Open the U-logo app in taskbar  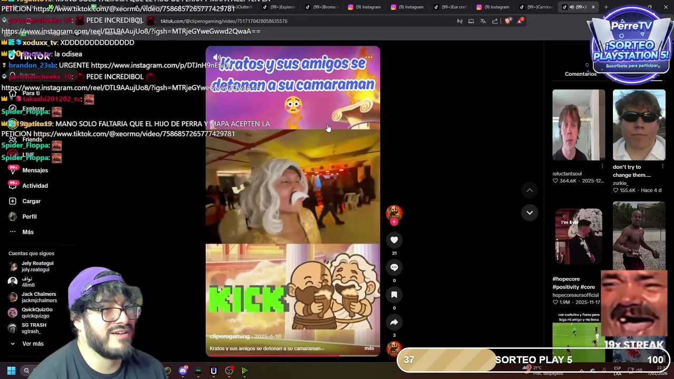[213, 371]
